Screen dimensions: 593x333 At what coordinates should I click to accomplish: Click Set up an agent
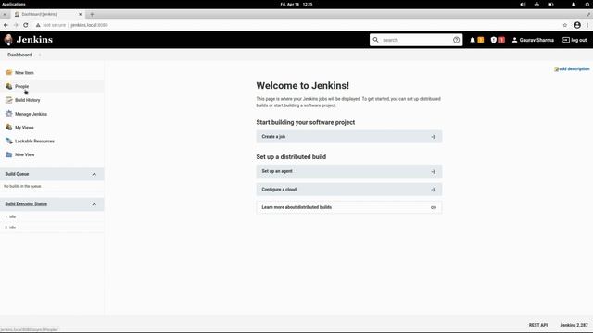tap(349, 171)
